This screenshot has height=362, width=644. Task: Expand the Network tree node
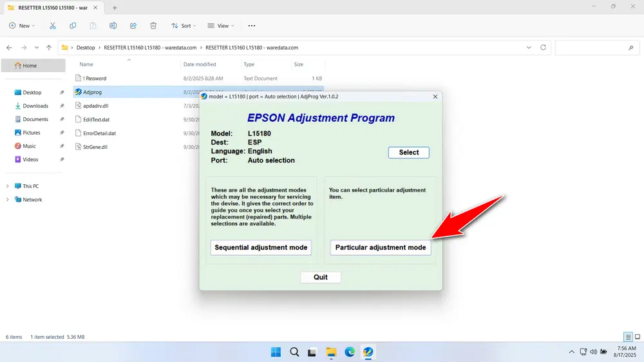click(x=7, y=200)
